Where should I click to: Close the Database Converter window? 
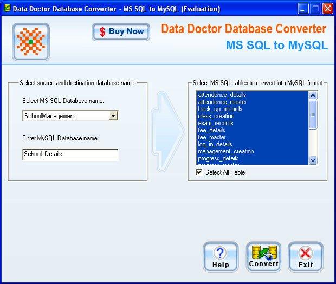coord(328,9)
